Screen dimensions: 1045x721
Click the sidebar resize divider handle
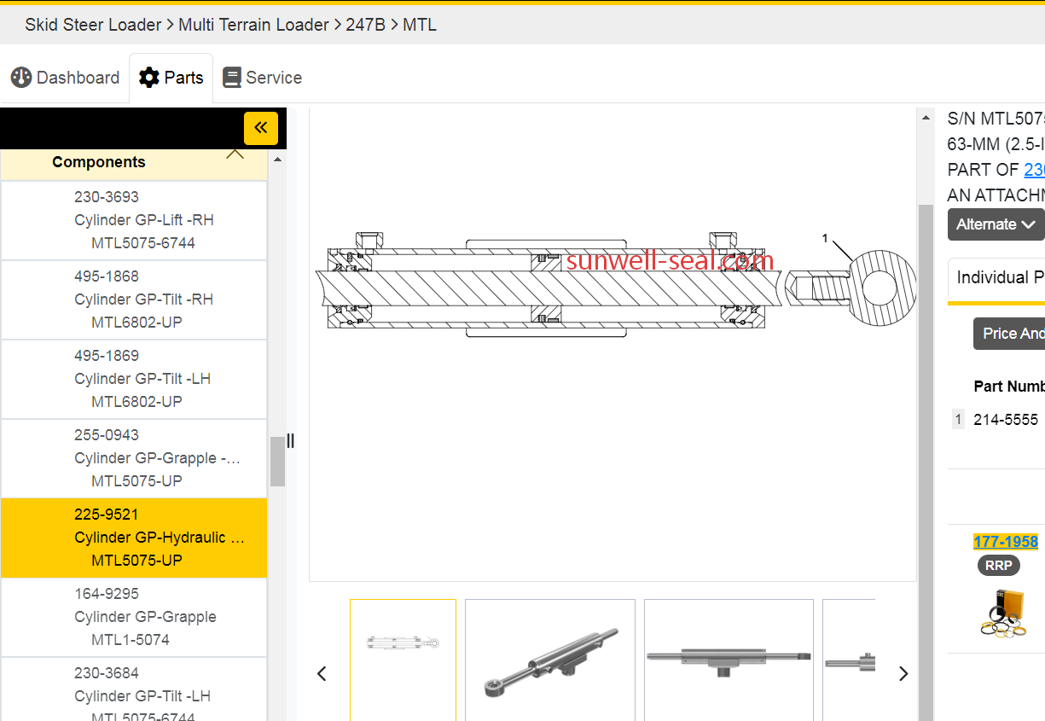click(x=290, y=440)
